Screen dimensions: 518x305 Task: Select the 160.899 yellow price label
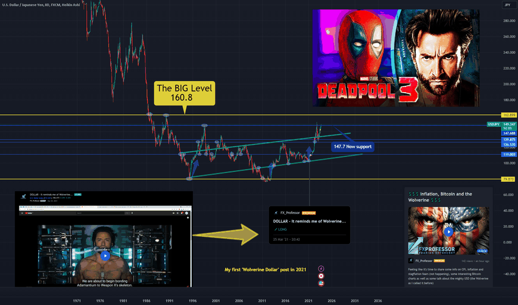(x=509, y=115)
